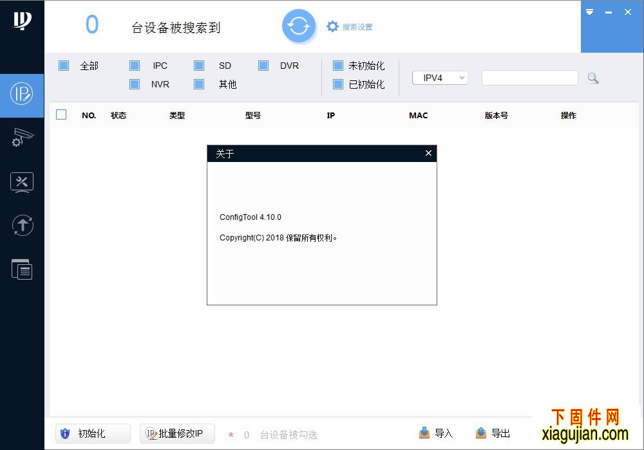Click the 台设备被勾选 status text
The image size is (644, 450).
(289, 435)
